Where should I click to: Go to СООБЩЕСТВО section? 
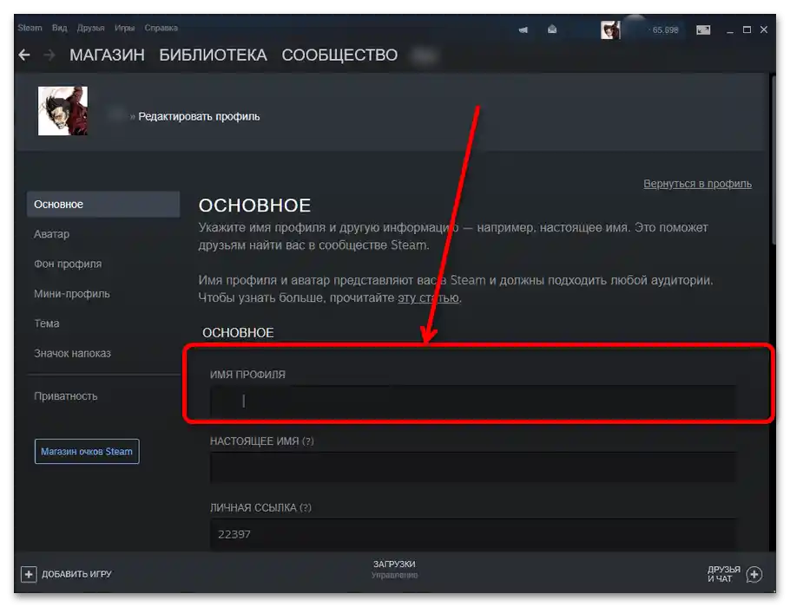[x=339, y=55]
